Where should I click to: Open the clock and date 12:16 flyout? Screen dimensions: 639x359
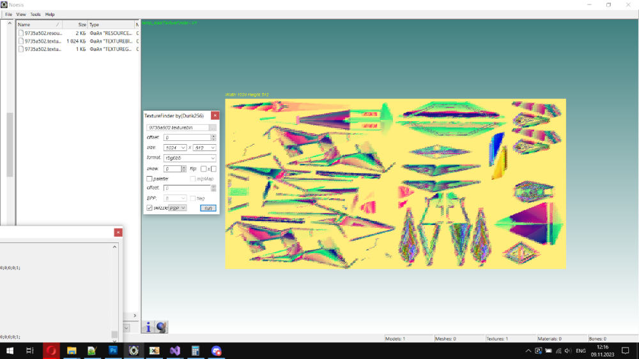[603, 351]
